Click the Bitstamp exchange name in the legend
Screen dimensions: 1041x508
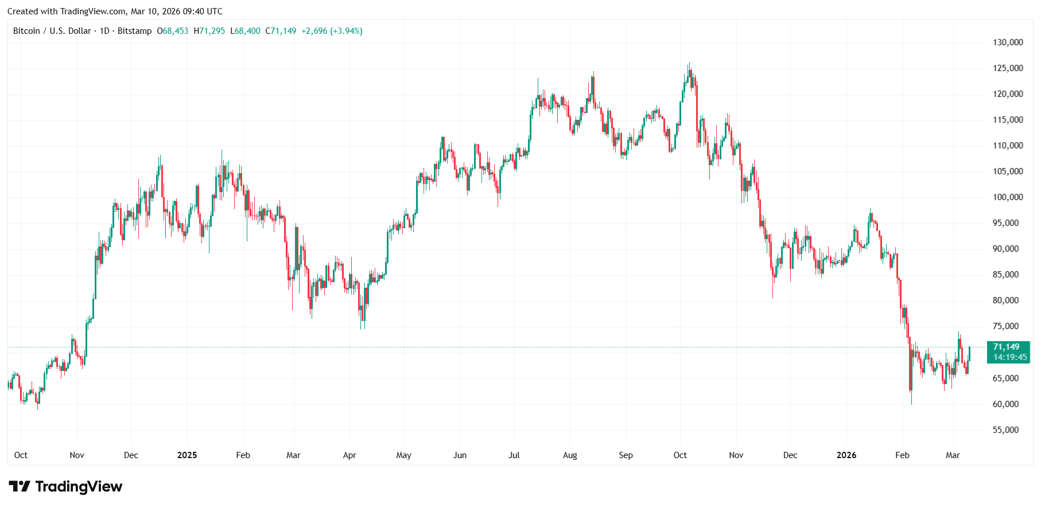pos(134,31)
